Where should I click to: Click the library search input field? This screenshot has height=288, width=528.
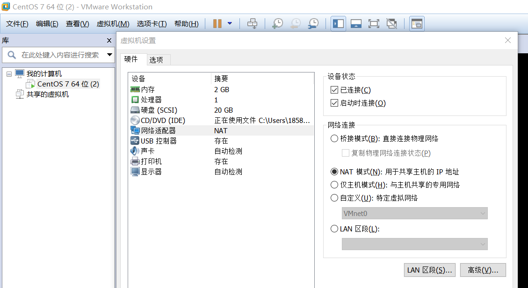tap(58, 55)
